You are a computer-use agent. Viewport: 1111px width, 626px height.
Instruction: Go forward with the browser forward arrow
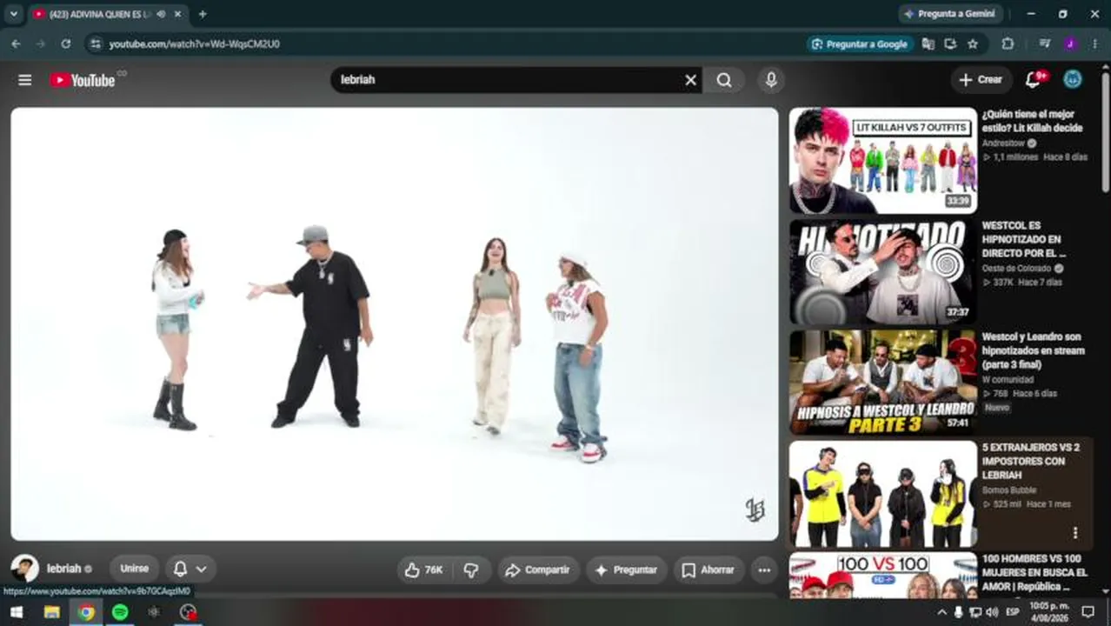(41, 43)
